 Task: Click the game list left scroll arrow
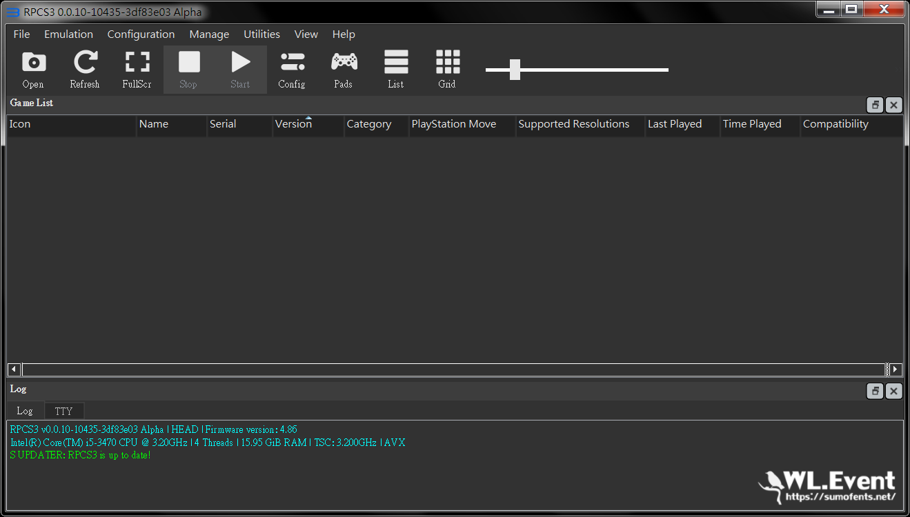coord(14,369)
